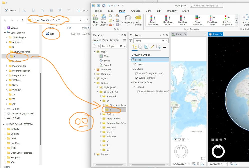Click the filter funnel icon in Contents pane
Image resolution: width=249 pixels, height=168 pixels.
click(x=131, y=41)
